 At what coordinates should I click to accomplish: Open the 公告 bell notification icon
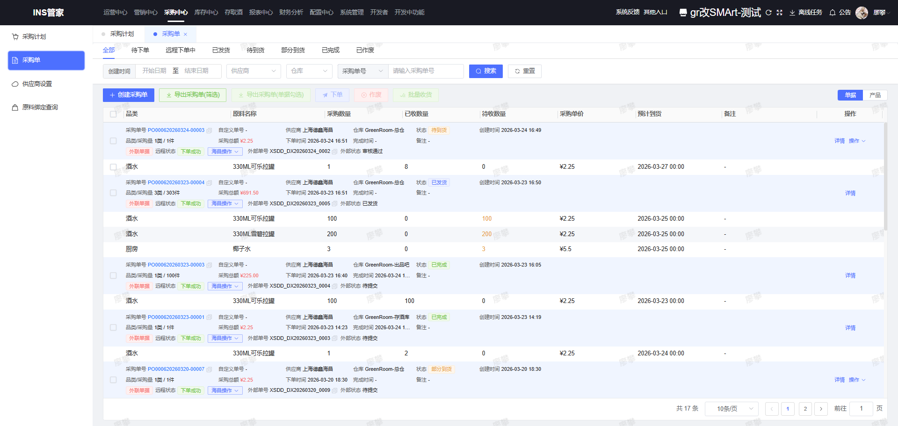pyautogui.click(x=833, y=13)
